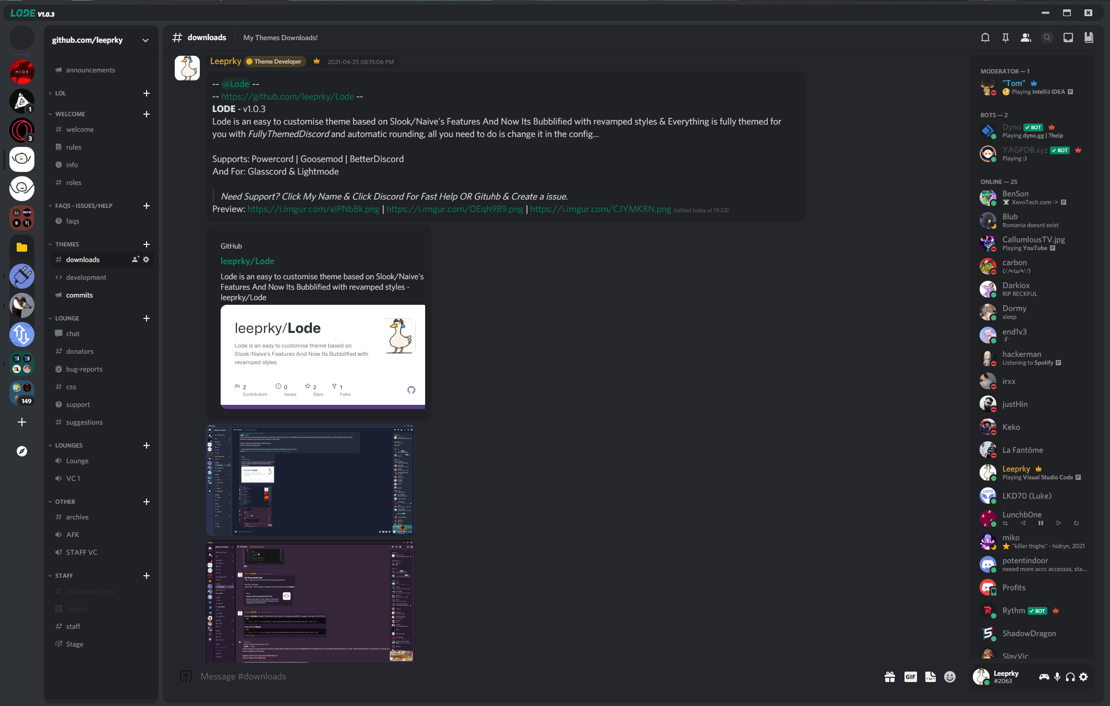
Task: Open the GIF picker
Action: point(910,677)
